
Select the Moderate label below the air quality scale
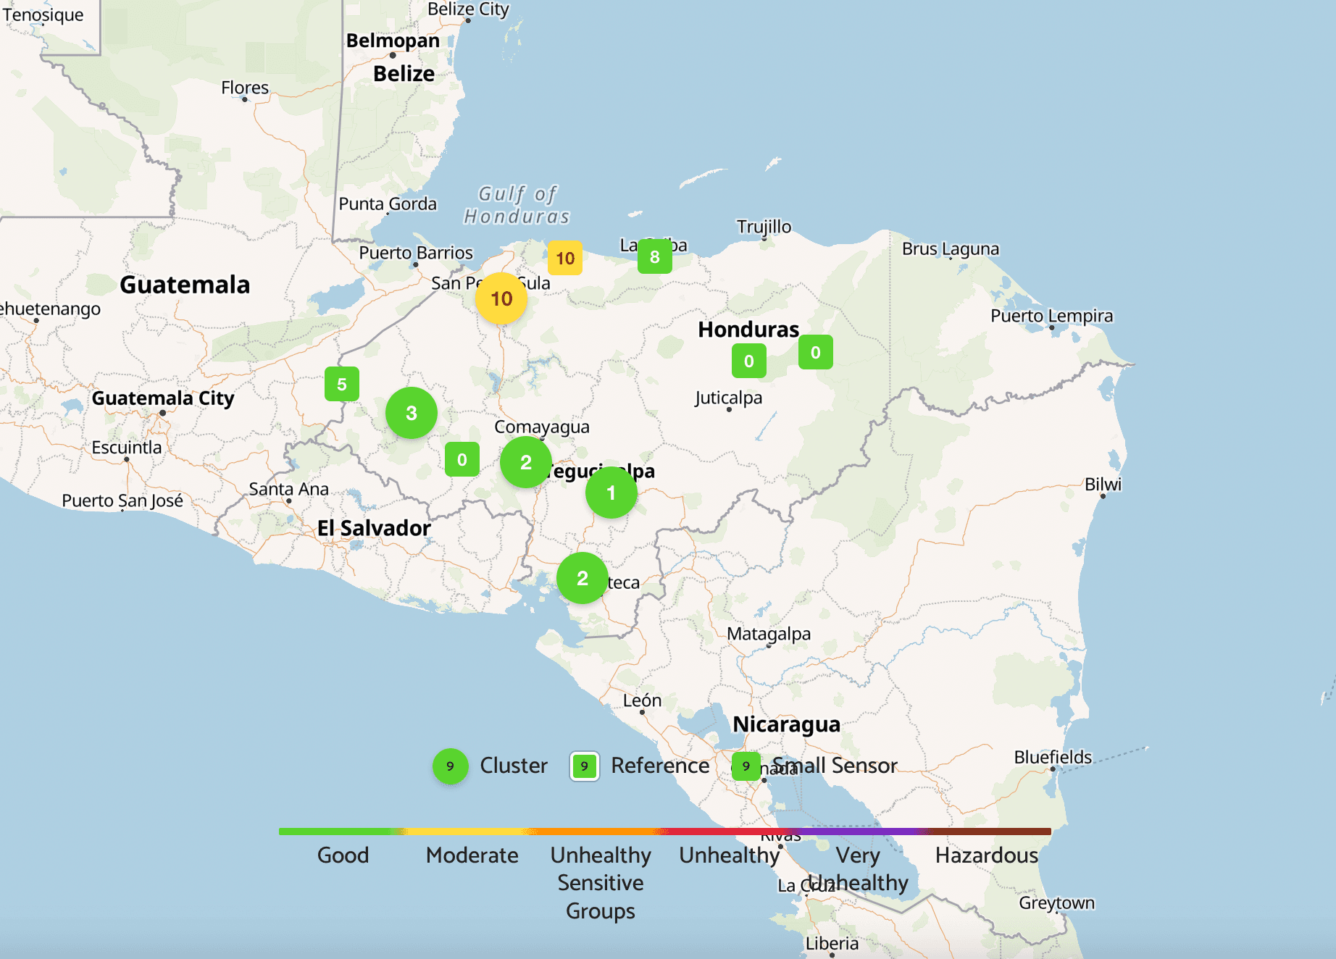[x=472, y=855]
